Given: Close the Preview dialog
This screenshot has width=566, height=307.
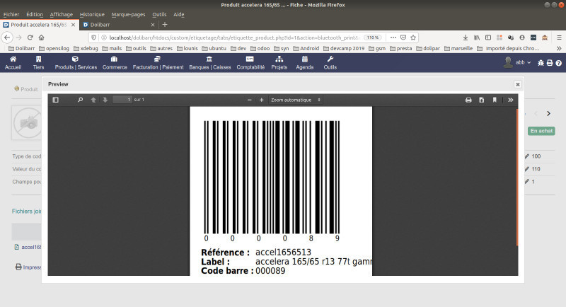Looking at the screenshot, I should 518,84.
